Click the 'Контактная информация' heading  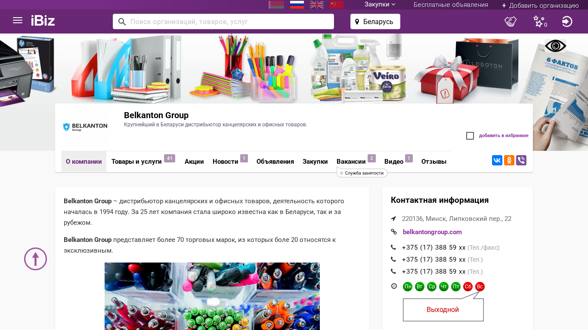[439, 200]
